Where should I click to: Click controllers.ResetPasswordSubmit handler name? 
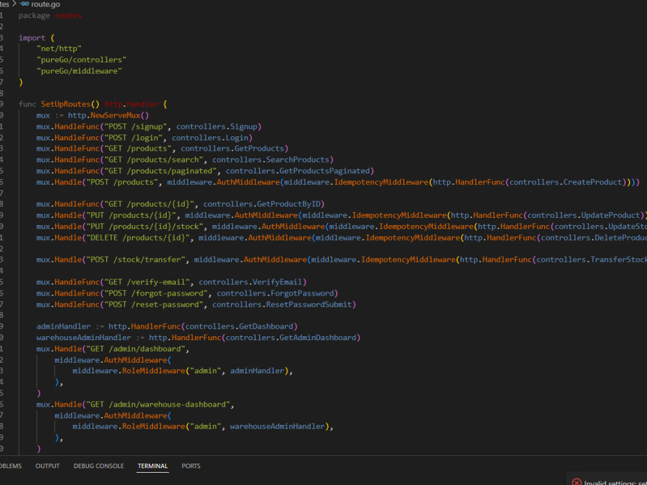point(282,305)
